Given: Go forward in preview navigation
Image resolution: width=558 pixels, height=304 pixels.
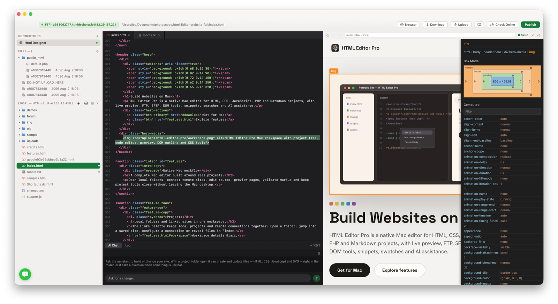Looking at the screenshot, I should point(340,35).
